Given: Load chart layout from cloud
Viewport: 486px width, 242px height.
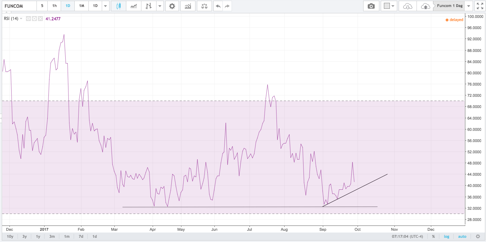Looking at the screenshot, I should click(x=407, y=6).
